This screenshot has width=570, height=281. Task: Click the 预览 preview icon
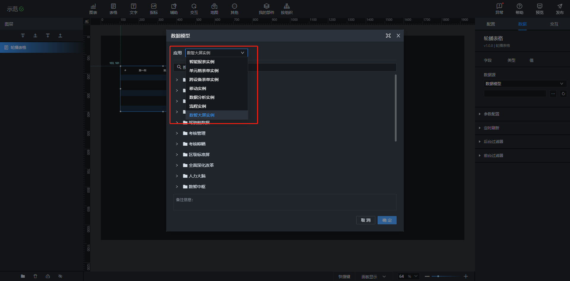539,9
